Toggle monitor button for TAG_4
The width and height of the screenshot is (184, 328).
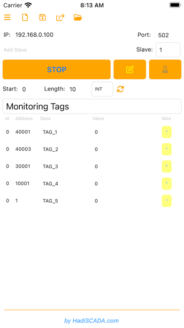point(167,183)
